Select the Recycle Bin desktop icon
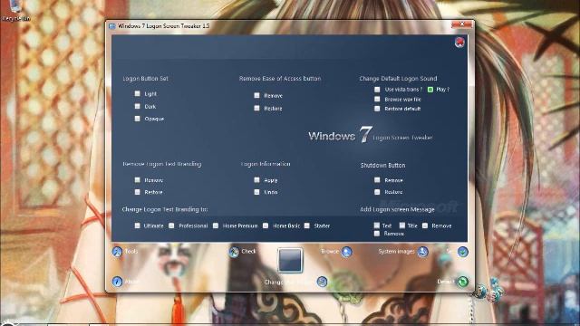580x326 pixels. coord(15,10)
